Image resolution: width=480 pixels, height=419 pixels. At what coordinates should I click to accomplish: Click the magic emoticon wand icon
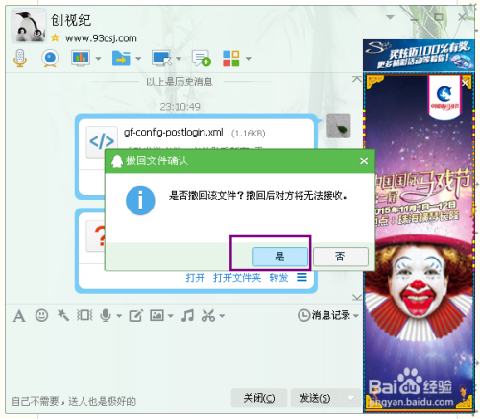[x=63, y=315]
